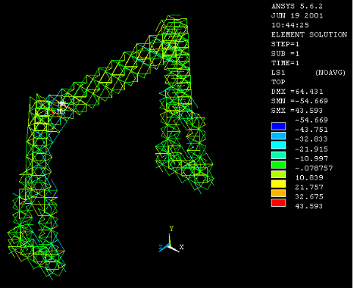Click the red legend color swatch
This screenshot has height=288, width=353.
point(278,203)
